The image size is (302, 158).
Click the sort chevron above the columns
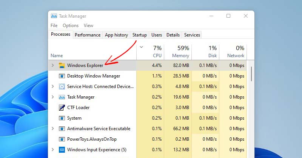(142, 47)
